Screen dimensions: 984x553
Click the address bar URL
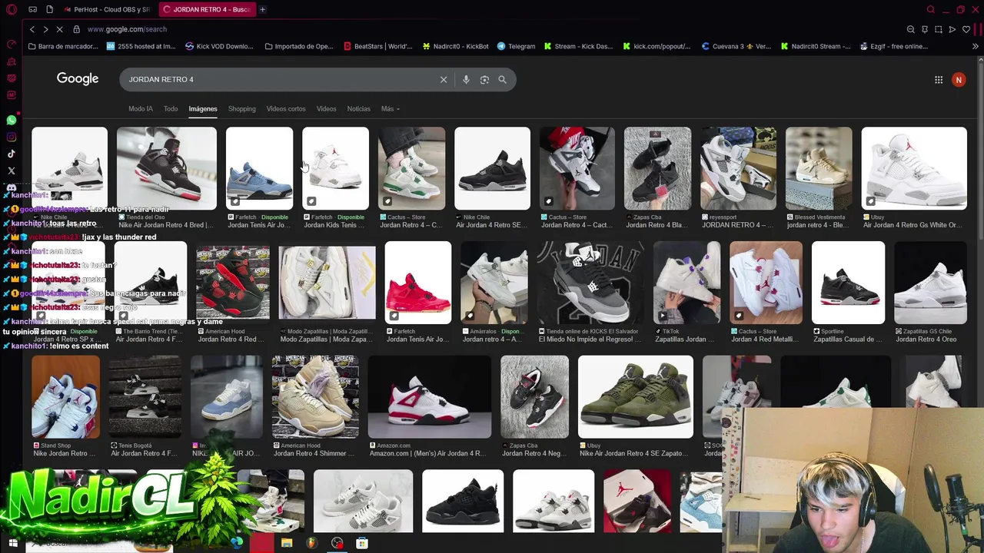[127, 29]
